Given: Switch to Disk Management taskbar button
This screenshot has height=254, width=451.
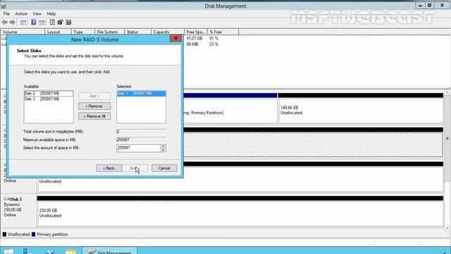Looking at the screenshot, I should click(x=110, y=251).
